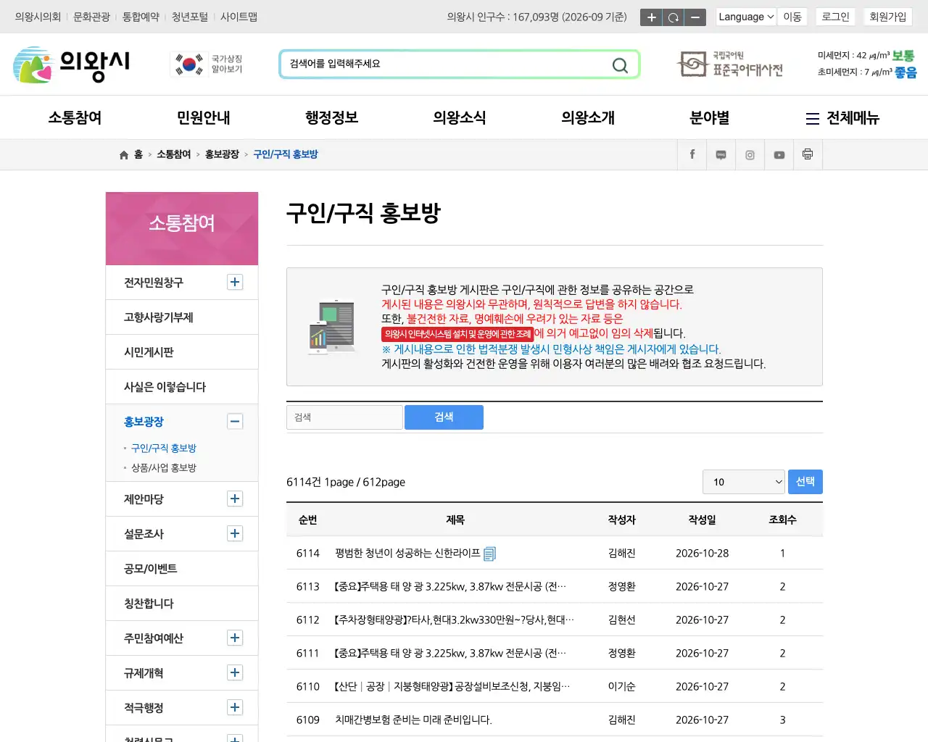Open post 6109 about 치매간병보험
Image resolution: width=928 pixels, height=742 pixels.
[413, 720]
